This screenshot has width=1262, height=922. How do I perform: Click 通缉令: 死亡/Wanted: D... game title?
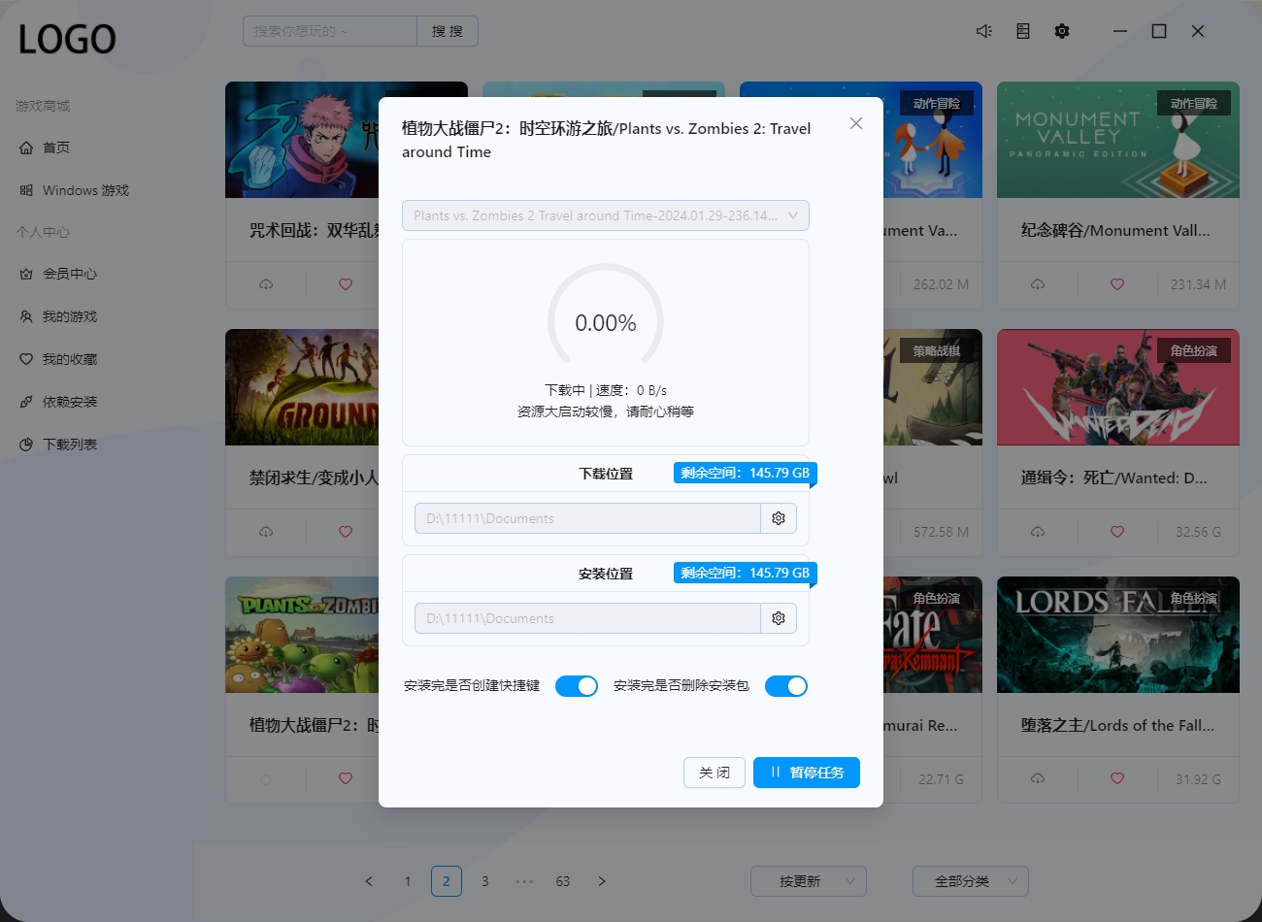[x=1114, y=477]
